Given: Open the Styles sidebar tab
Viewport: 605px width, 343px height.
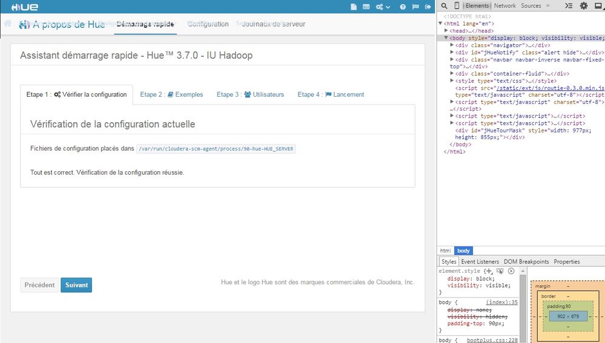Looking at the screenshot, I should point(449,261).
